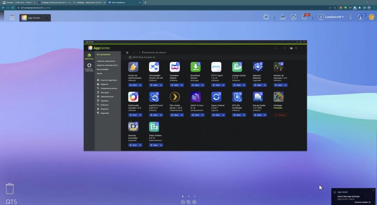
Task: Open the QTS main hamburger menu
Action: [12, 17]
